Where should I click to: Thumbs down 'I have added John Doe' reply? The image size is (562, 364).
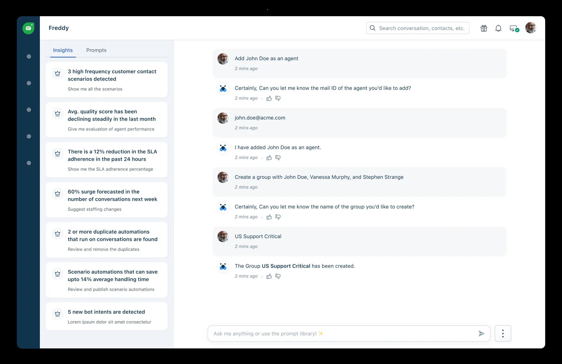coord(278,158)
